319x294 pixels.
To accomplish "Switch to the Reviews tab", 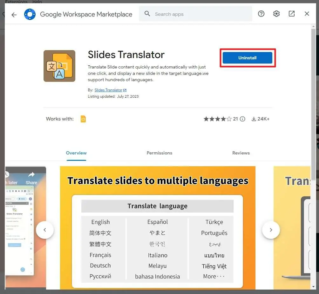I will (241, 153).
